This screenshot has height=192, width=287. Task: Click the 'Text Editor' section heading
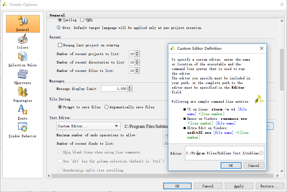click(60, 118)
